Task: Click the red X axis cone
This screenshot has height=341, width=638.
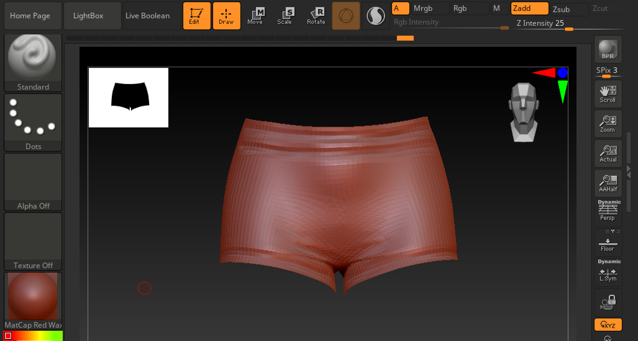Action: click(x=544, y=73)
